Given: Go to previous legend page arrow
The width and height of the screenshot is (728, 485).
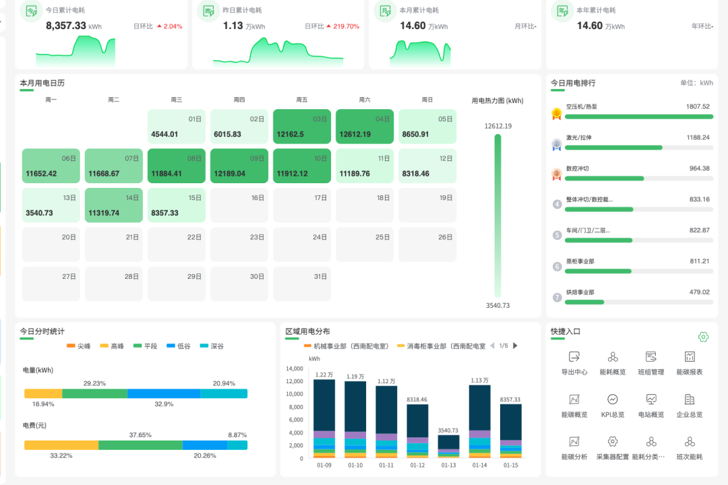Looking at the screenshot, I should coord(491,346).
